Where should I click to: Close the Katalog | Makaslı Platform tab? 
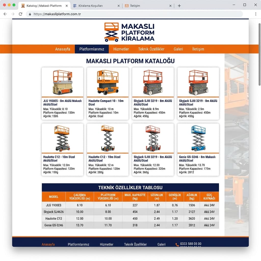click(67, 6)
